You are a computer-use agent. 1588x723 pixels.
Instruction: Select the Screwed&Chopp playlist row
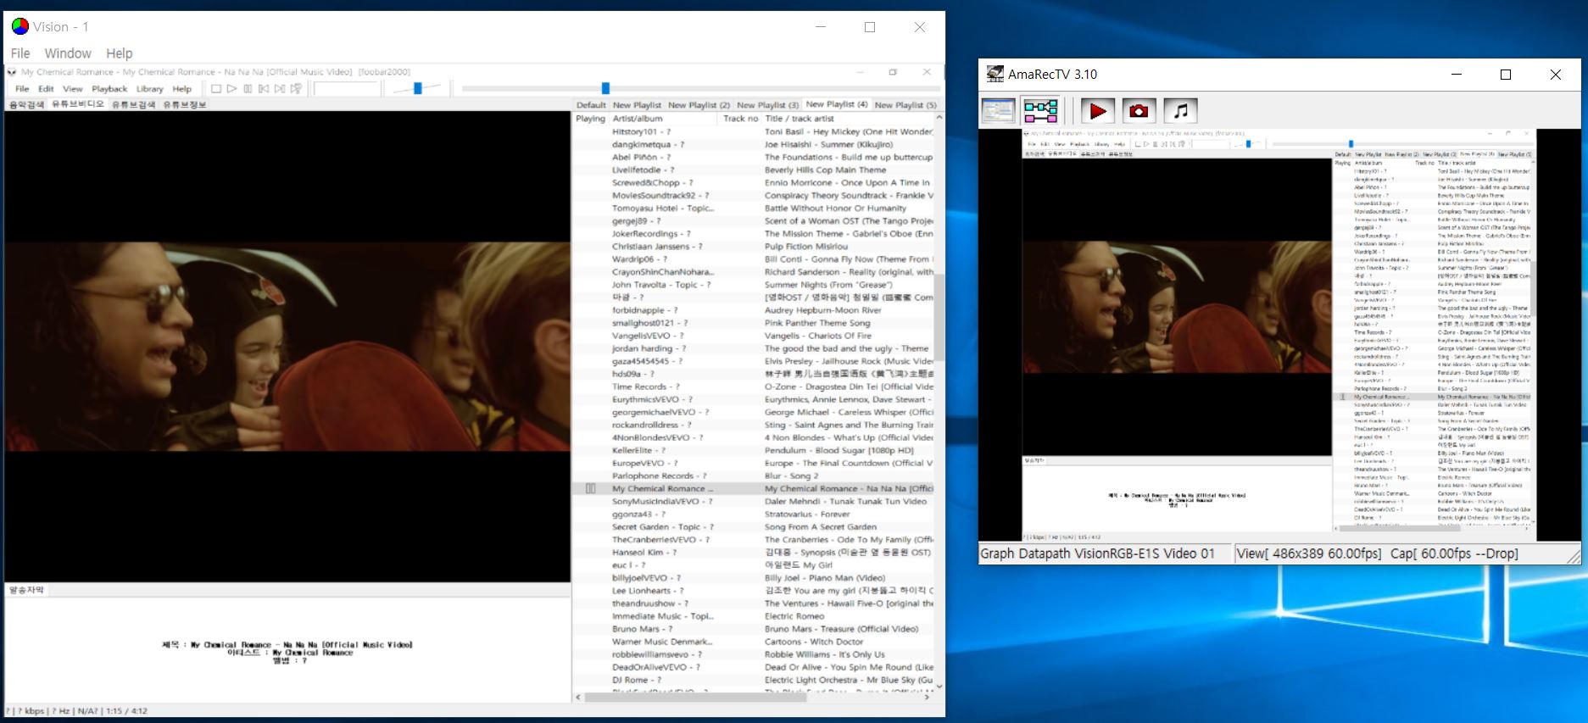tap(754, 182)
